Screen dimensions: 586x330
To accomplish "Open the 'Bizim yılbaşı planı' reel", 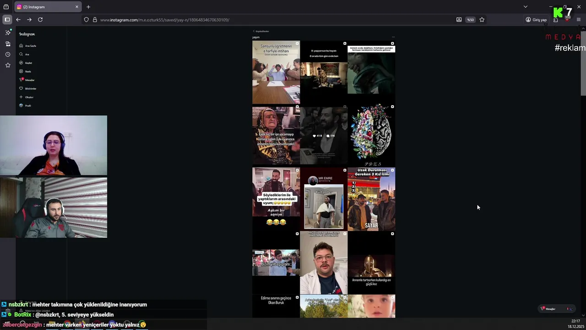I will click(276, 263).
